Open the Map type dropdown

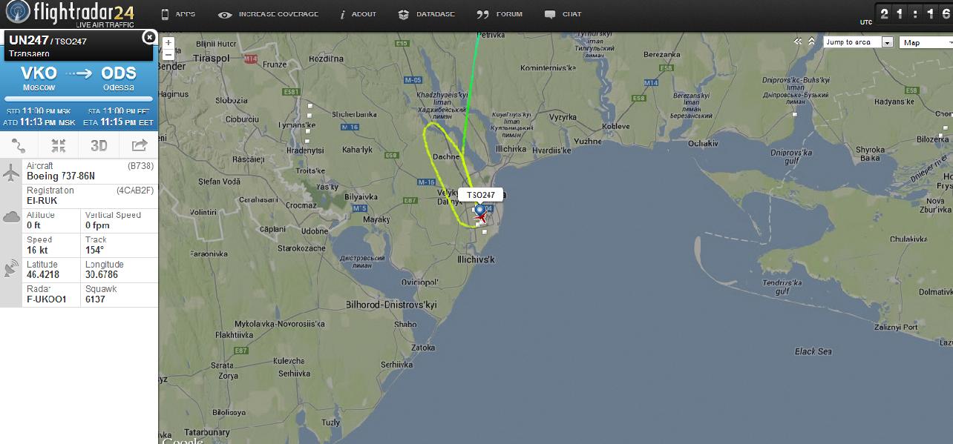pyautogui.click(x=926, y=42)
